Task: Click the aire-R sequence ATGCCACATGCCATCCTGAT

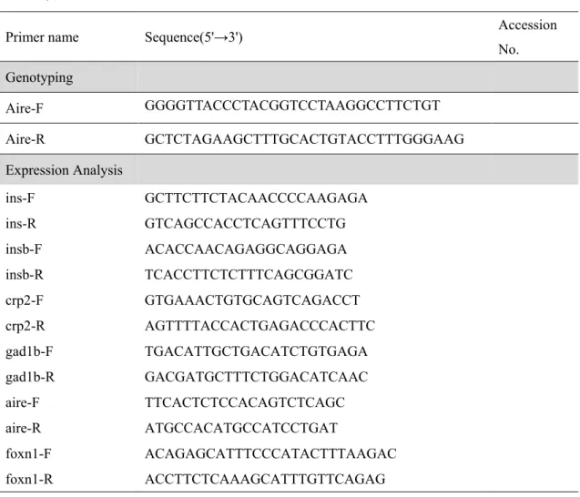Action: pos(241,428)
